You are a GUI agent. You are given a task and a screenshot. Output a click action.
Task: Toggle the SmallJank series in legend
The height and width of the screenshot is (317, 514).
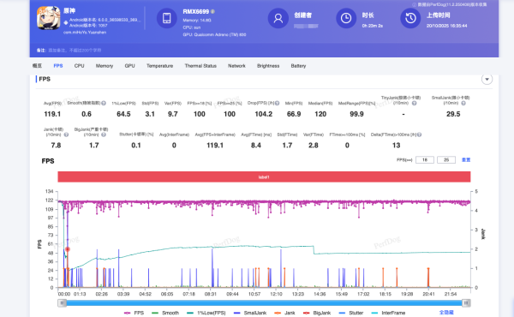pos(250,313)
